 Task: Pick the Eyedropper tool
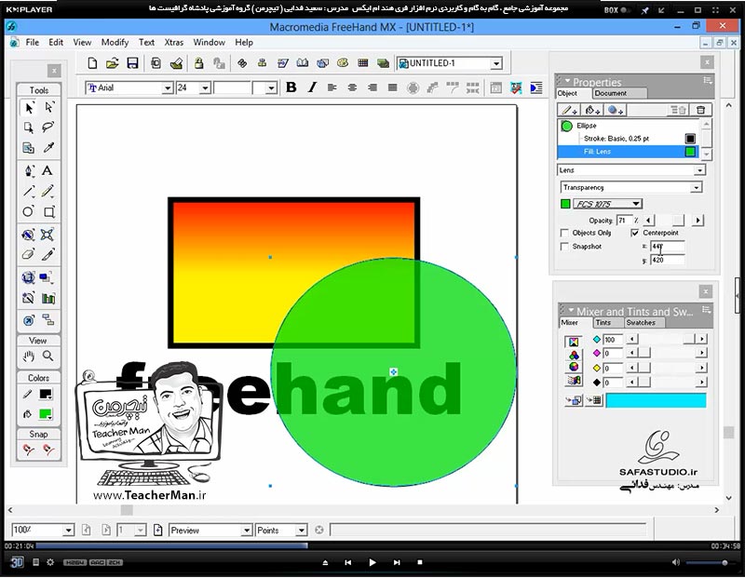[x=48, y=148]
